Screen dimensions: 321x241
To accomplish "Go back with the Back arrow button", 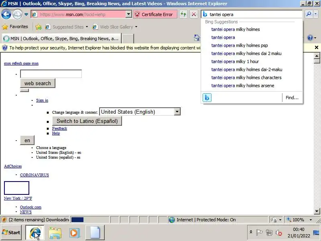I will [x=6, y=14].
